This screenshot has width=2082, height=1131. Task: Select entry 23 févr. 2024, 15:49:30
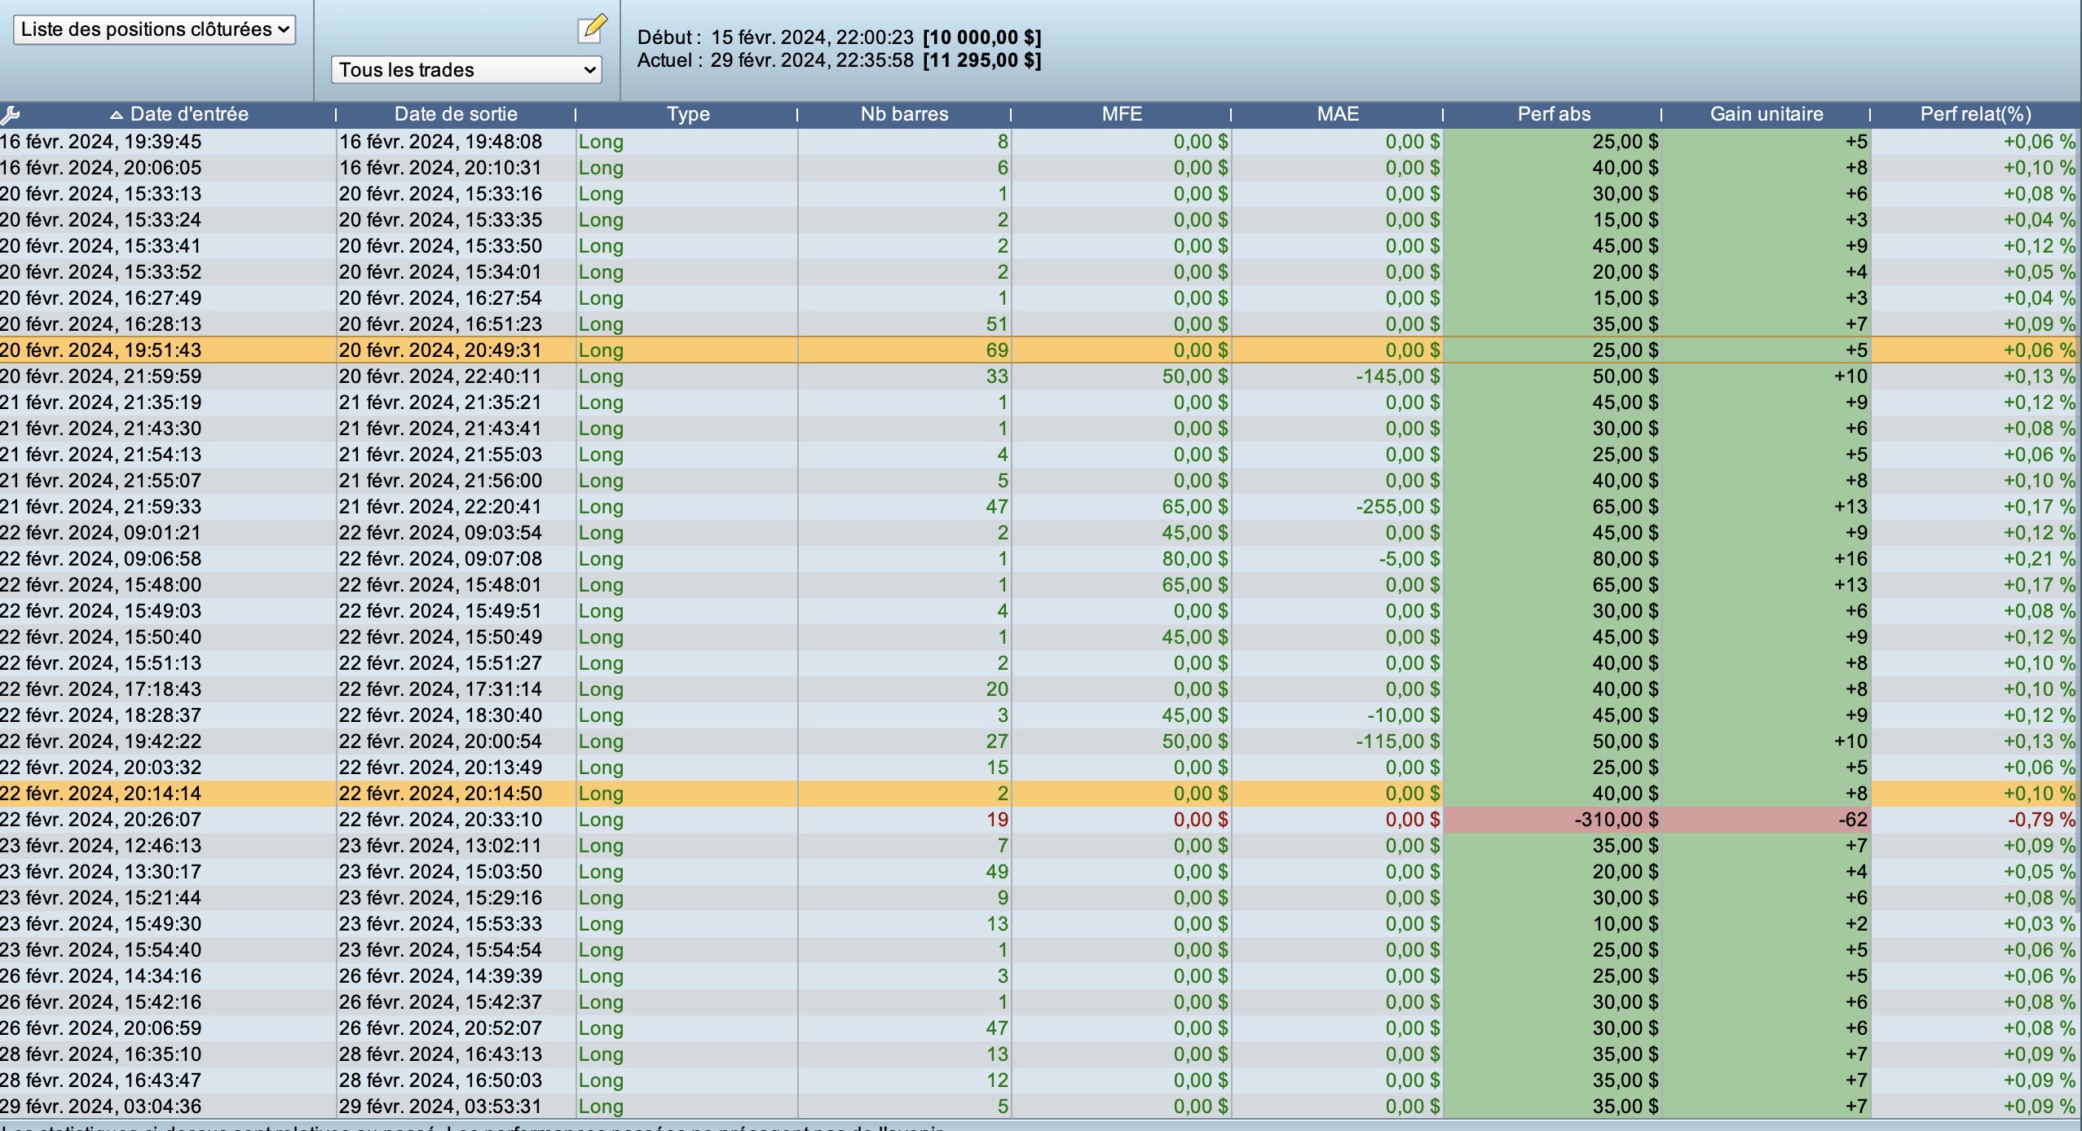101,924
